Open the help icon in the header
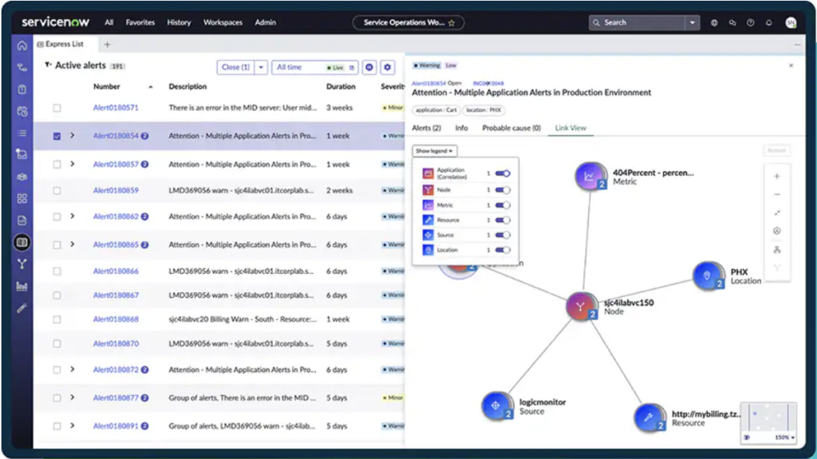The height and width of the screenshot is (459, 817). point(750,22)
